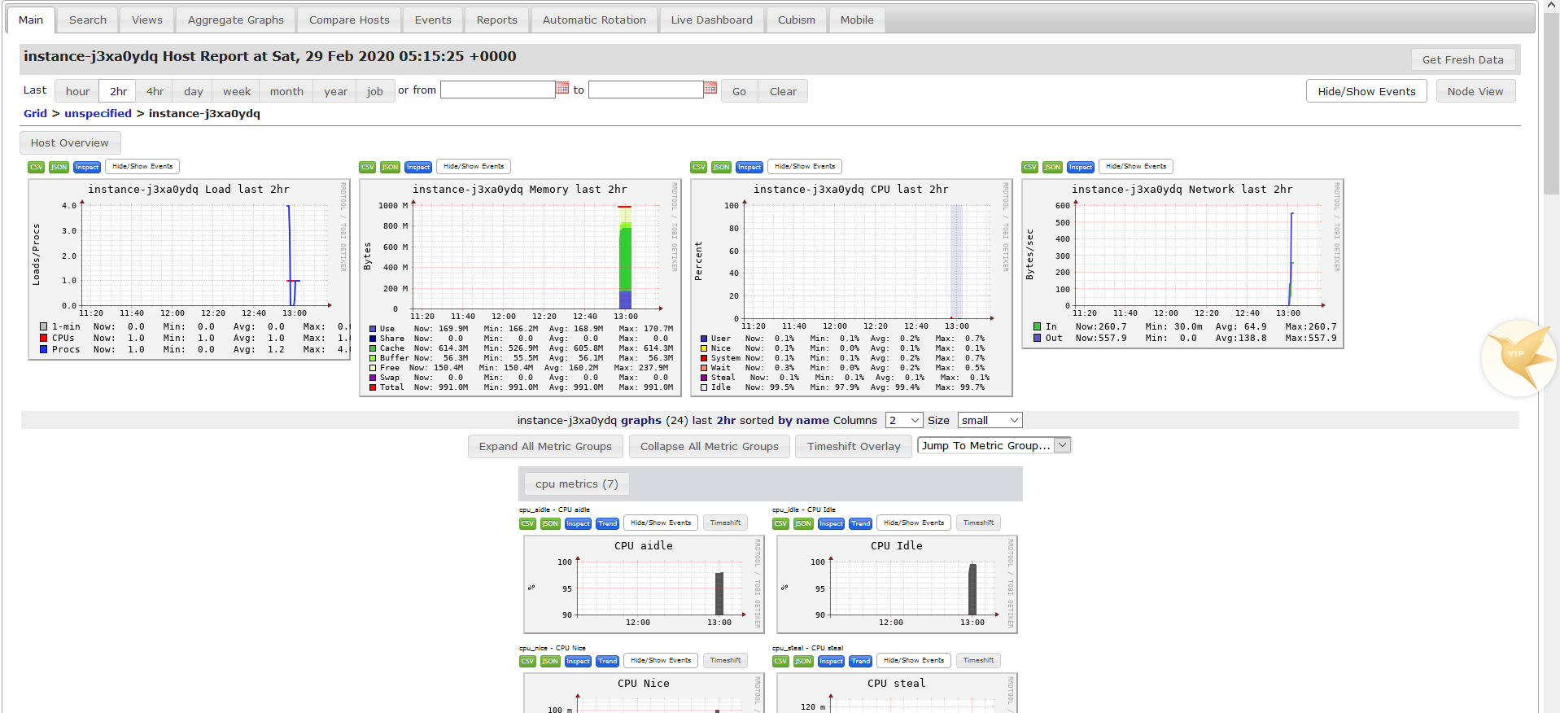Go to the Compare Hosts tab

click(349, 20)
